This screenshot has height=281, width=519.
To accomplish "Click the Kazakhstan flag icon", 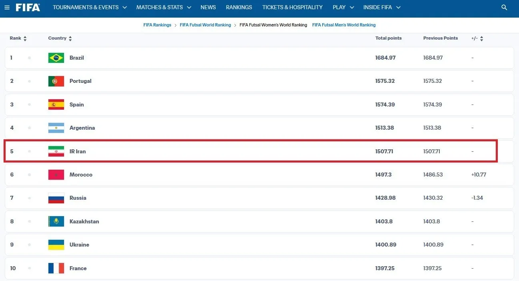I will pyautogui.click(x=56, y=221).
